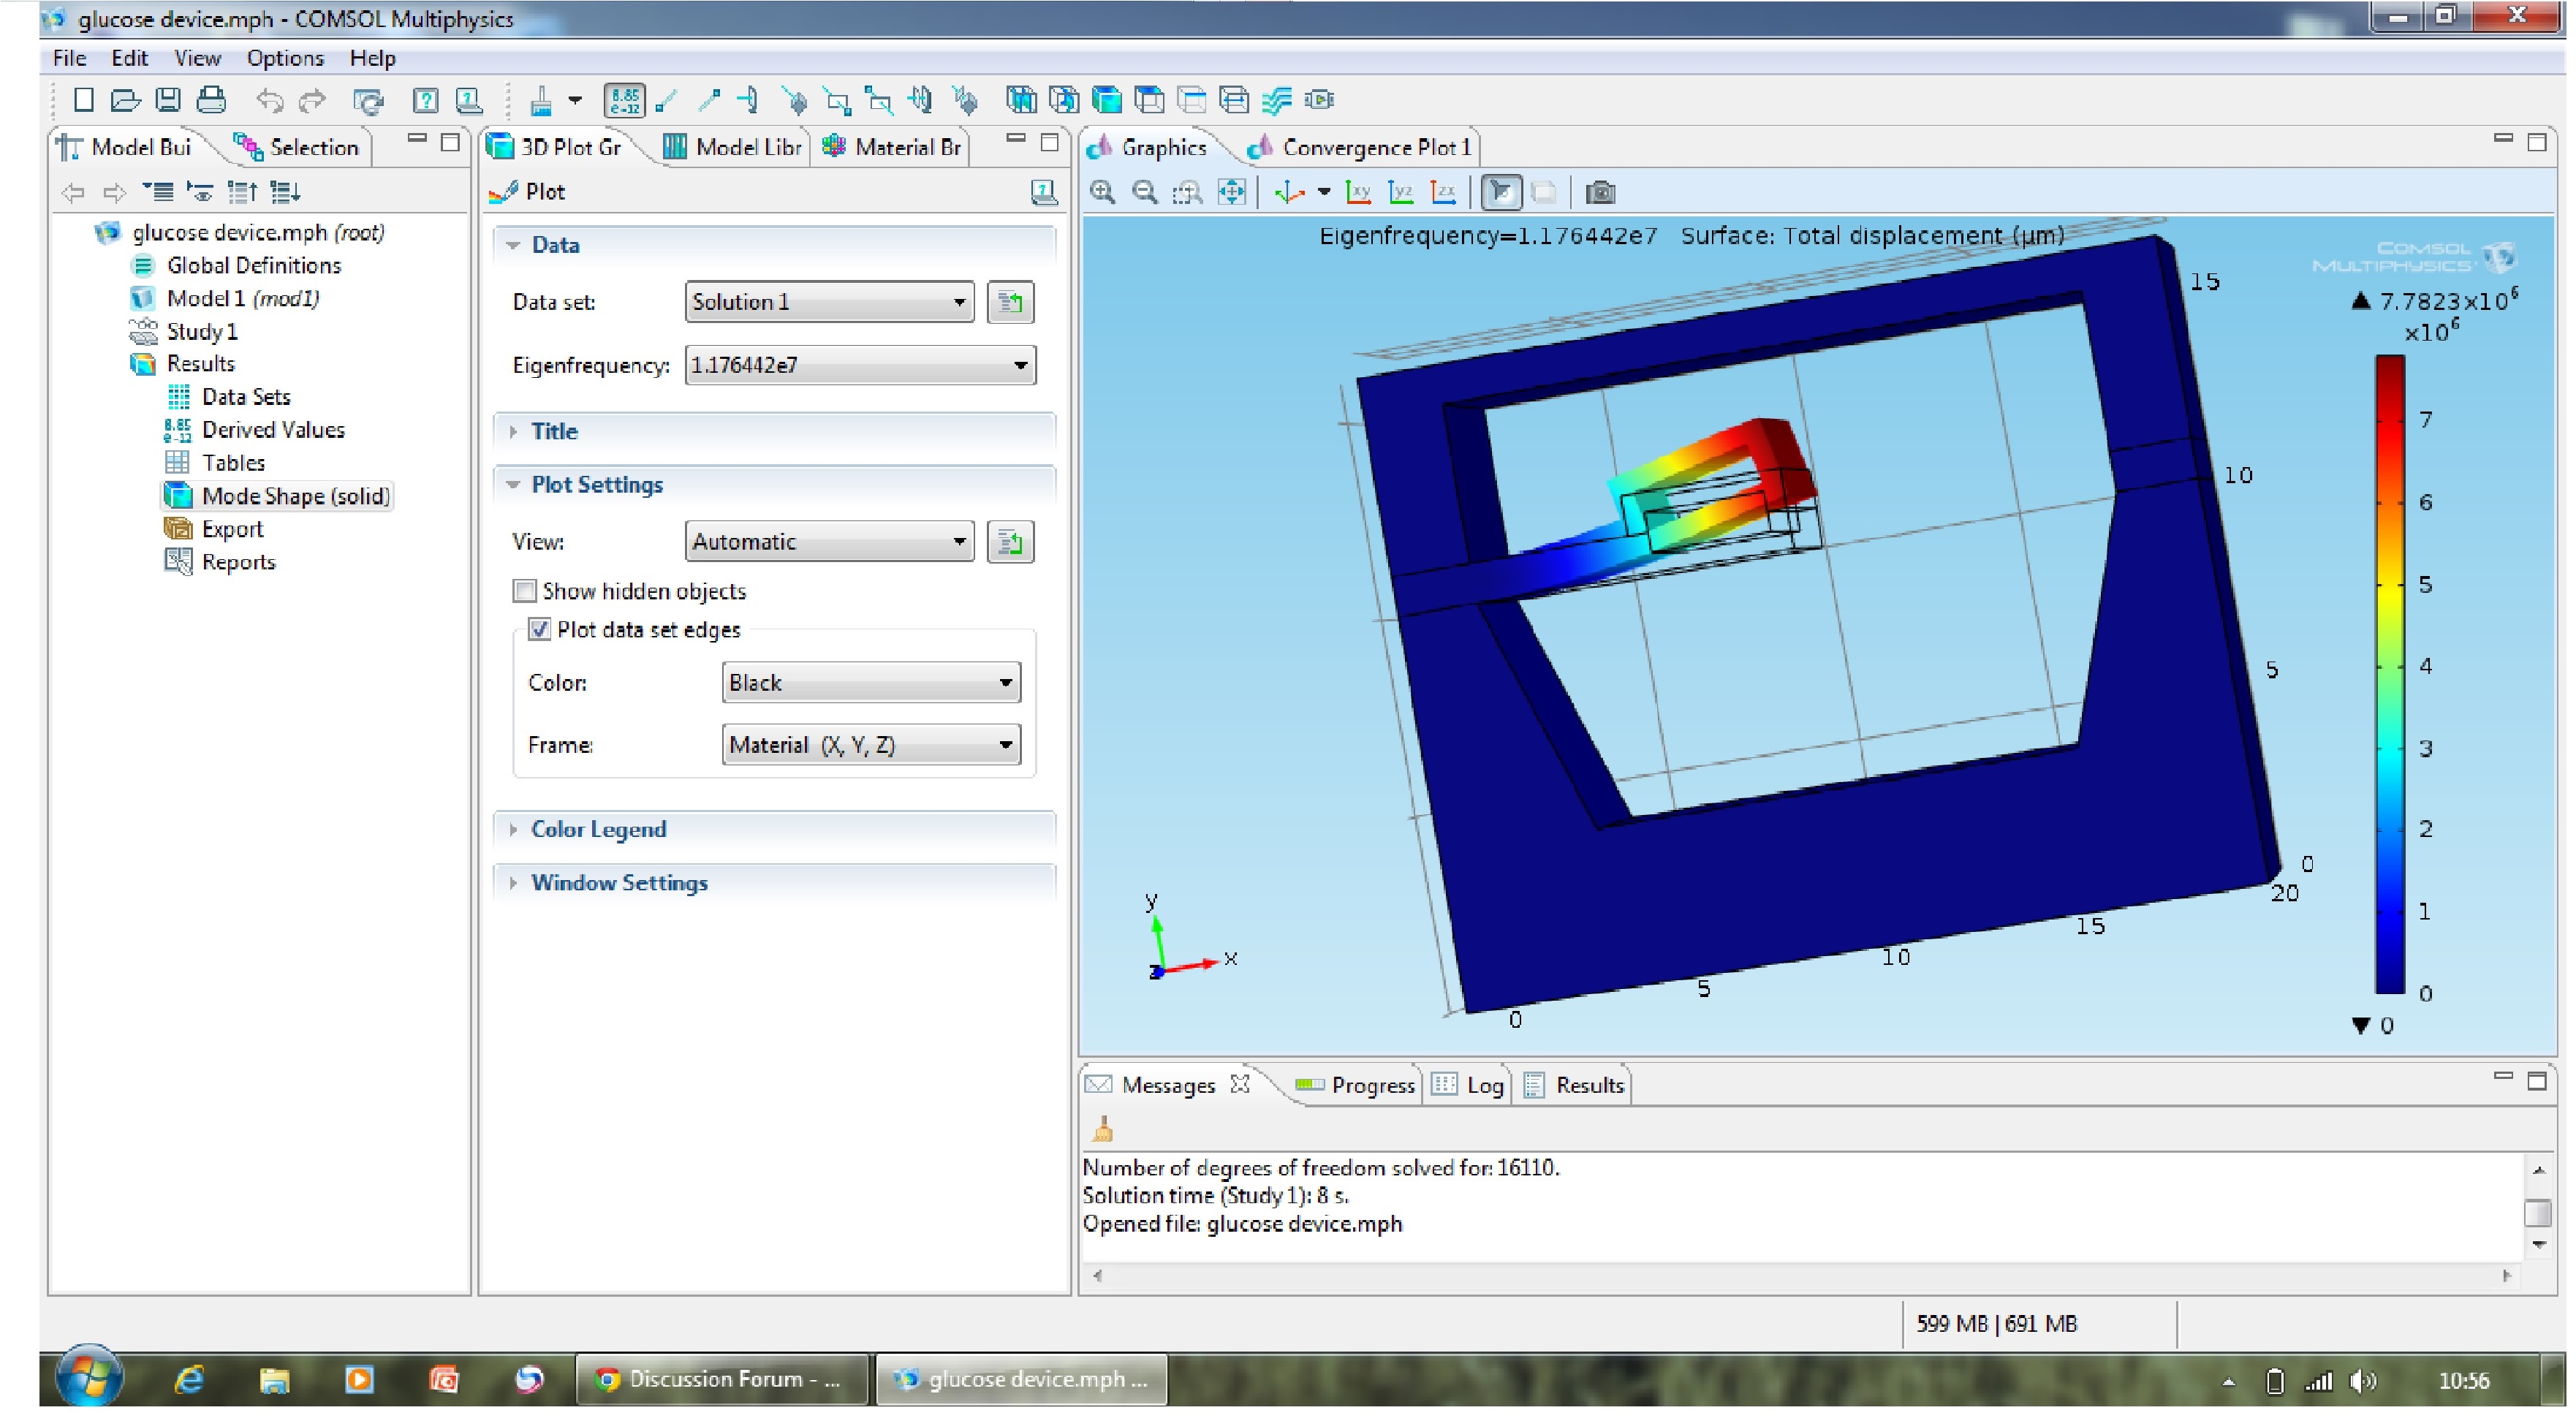Viewport: 2576px width, 1421px height.
Task: Toggle evaluation 8.85e-12 toolbar button
Action: pos(624,100)
